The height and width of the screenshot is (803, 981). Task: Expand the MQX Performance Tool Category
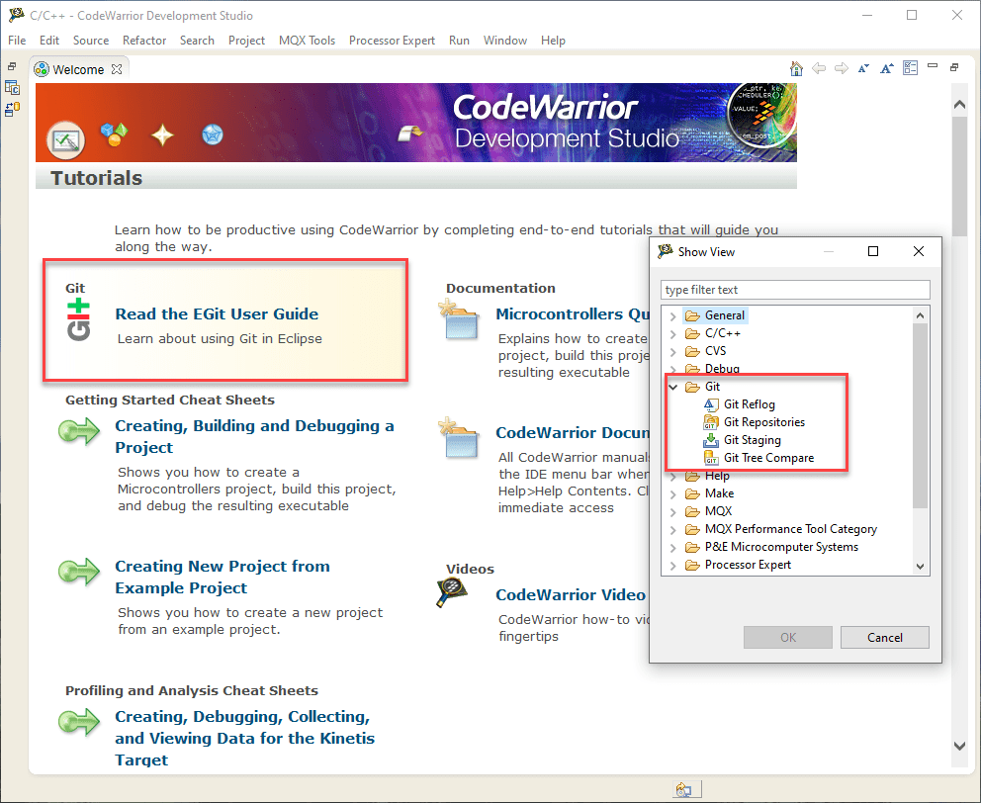[x=673, y=529]
